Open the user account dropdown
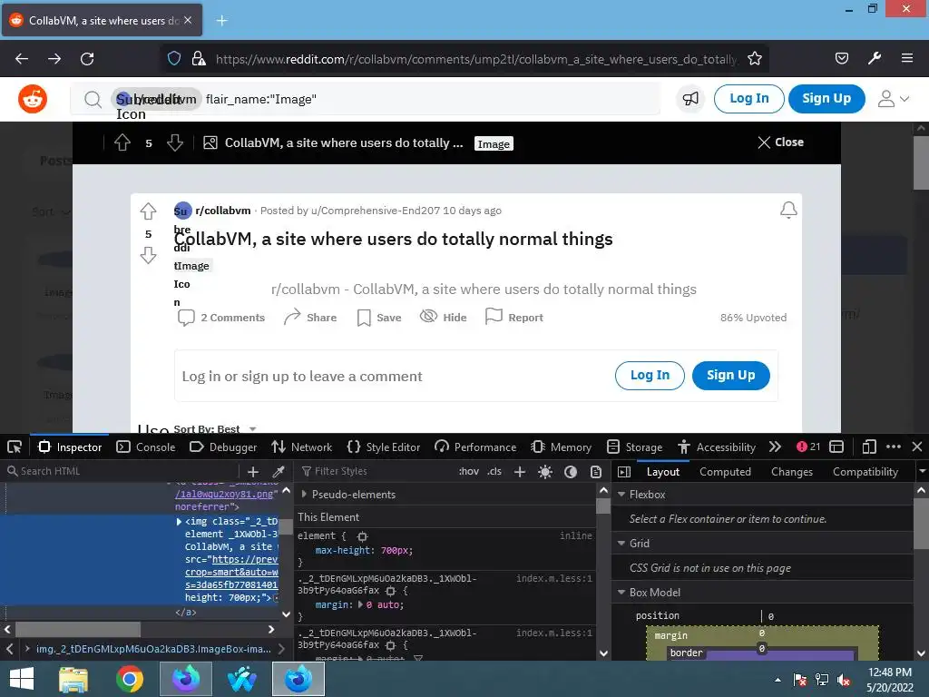The height and width of the screenshot is (697, 929). click(894, 98)
